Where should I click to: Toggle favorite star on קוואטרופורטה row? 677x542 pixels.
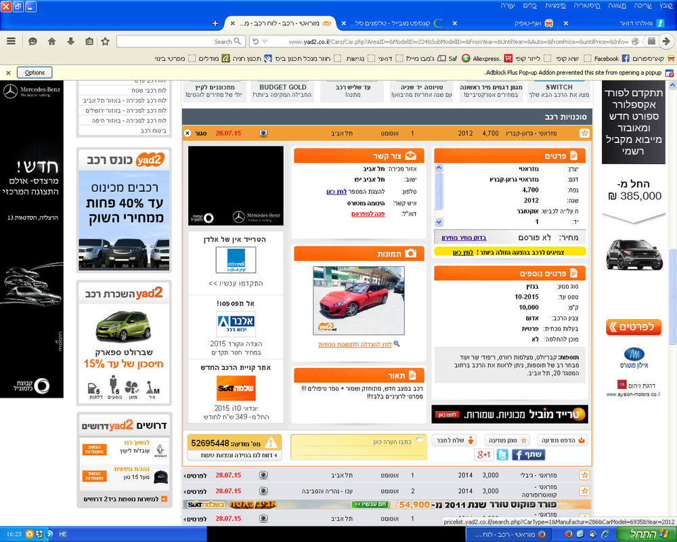pos(585,491)
